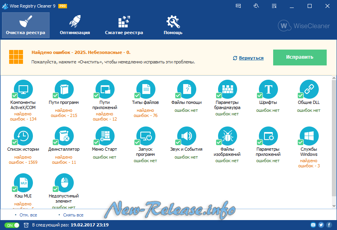Open the Пути программ category icon
337x230 pixels.
64,89
